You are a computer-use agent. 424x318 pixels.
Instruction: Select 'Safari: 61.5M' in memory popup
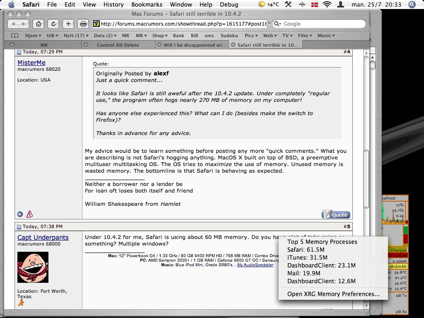click(333, 250)
